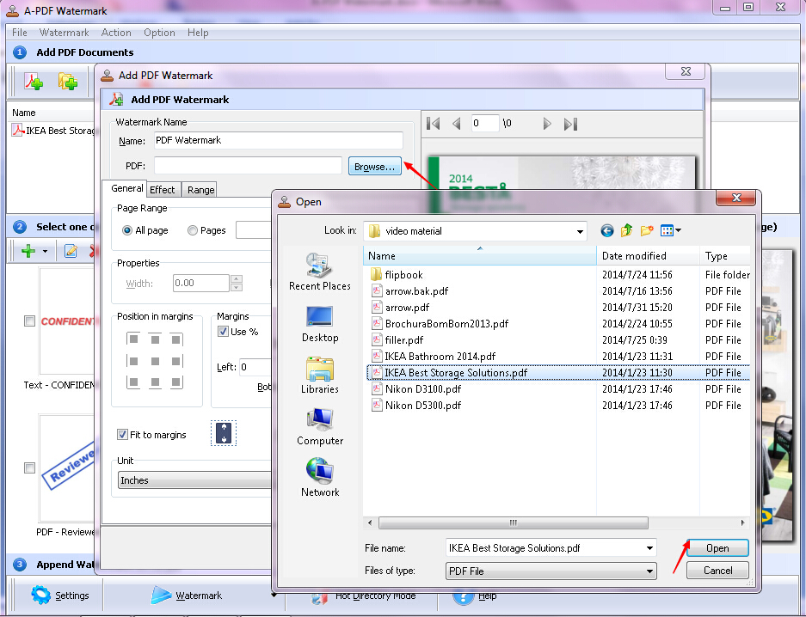
Task: Open the Help menu
Action: pyautogui.click(x=198, y=33)
